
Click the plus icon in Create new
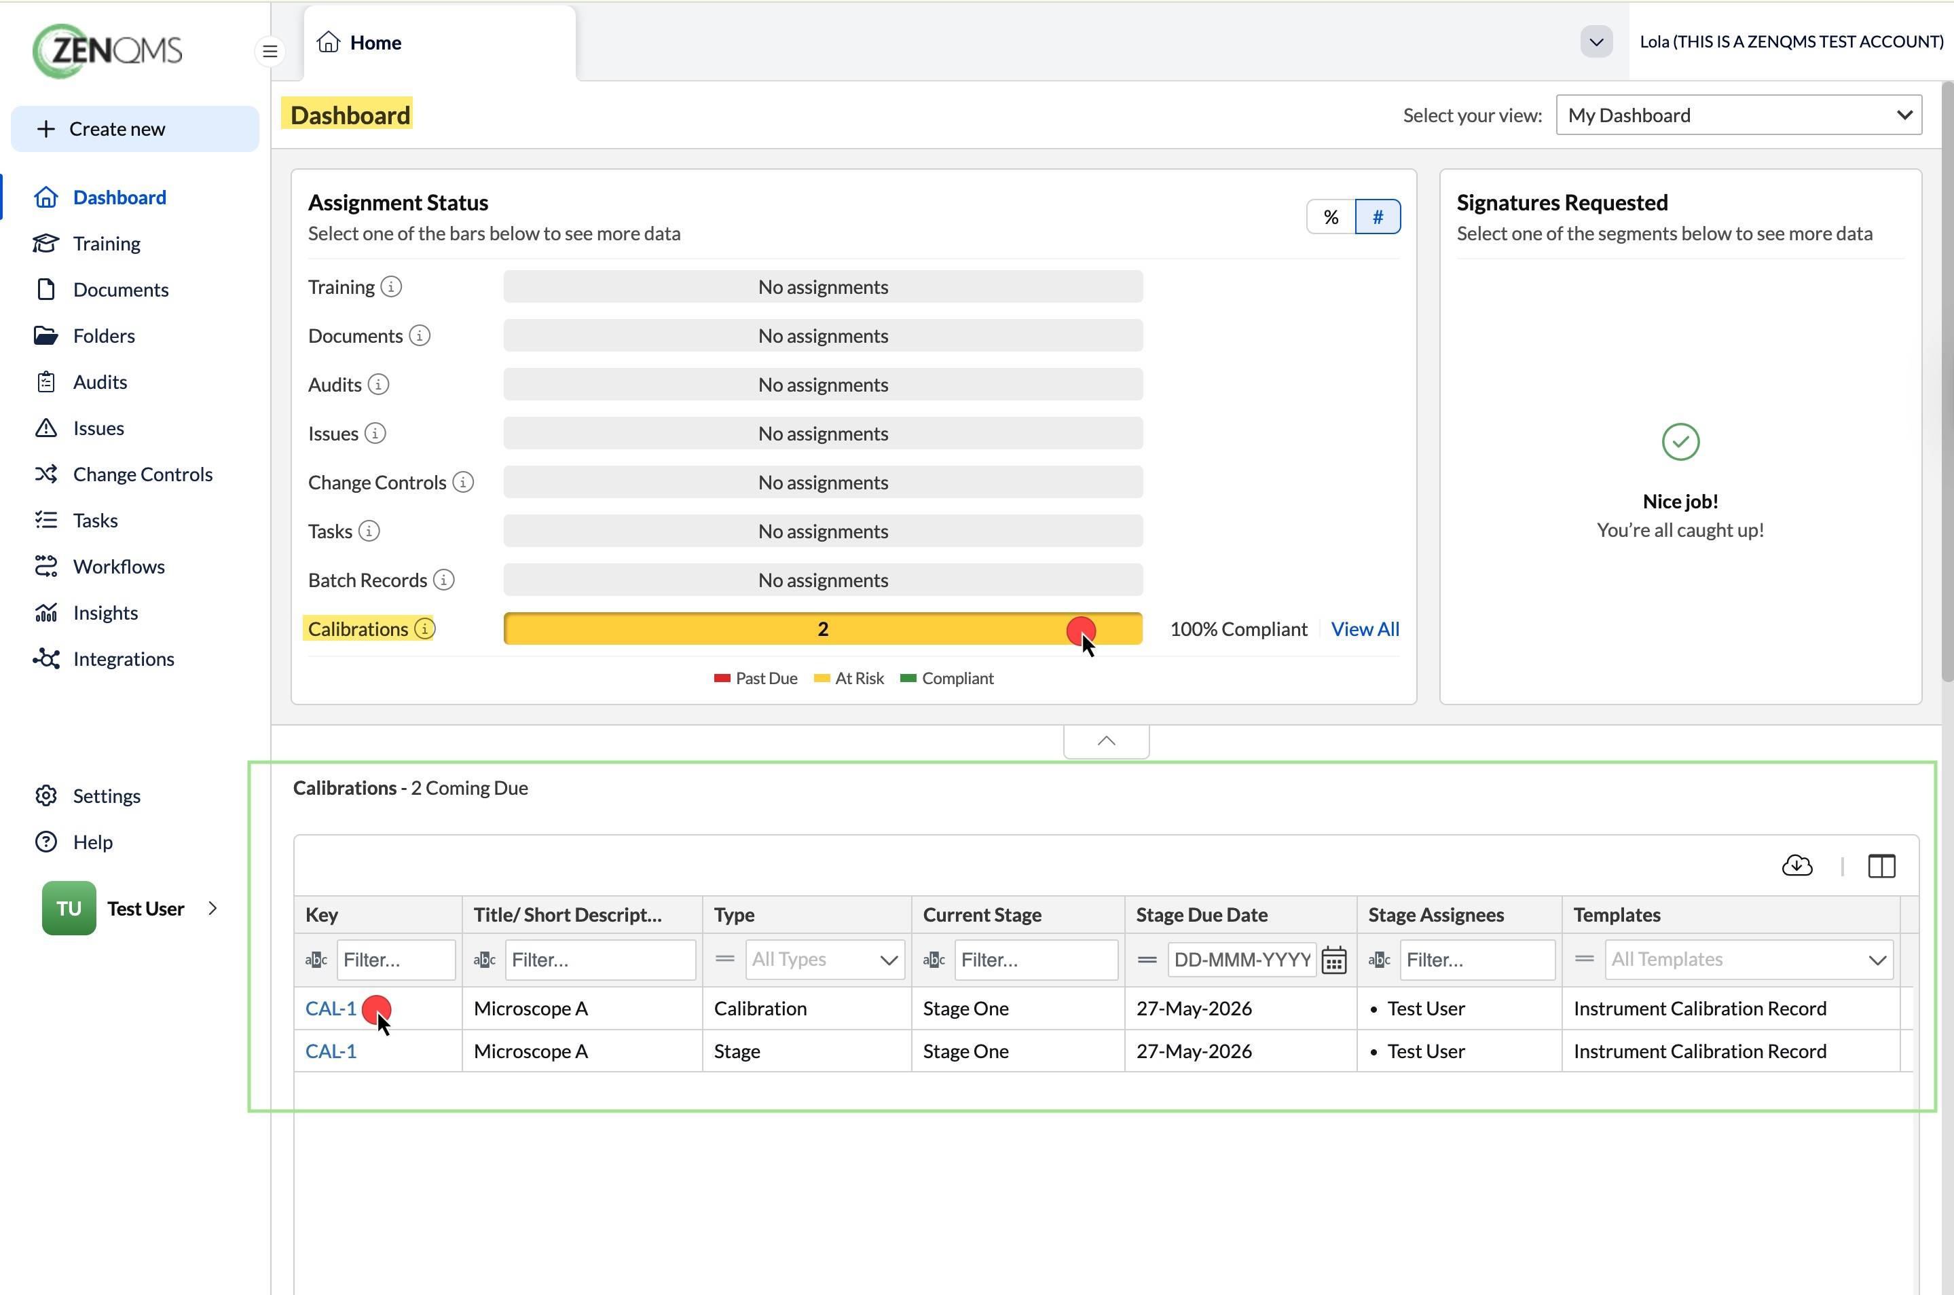(46, 129)
